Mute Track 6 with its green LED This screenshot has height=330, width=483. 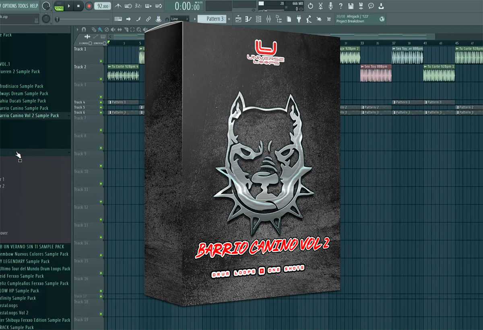click(x=101, y=113)
